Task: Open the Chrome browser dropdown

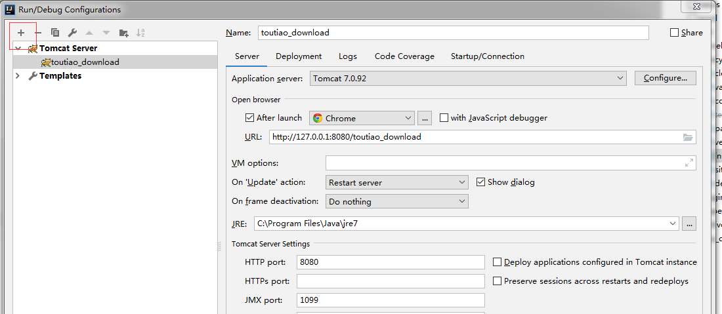Action: (x=362, y=118)
